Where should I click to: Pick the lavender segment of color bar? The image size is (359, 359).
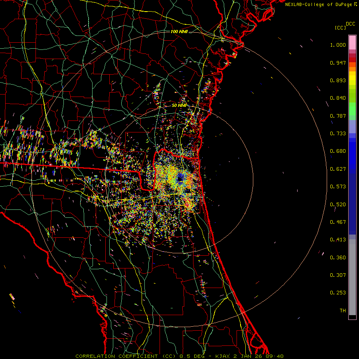pyautogui.click(x=352, y=127)
